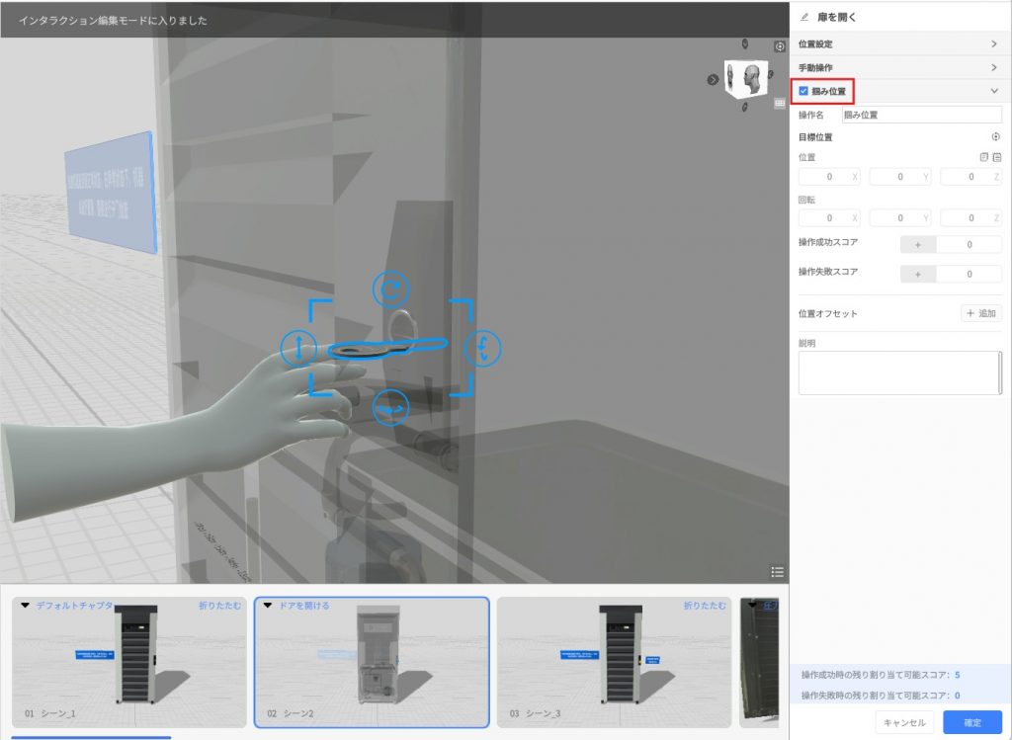The width and height of the screenshot is (1012, 740).
Task: Click the 追加 position offset button
Action: tap(981, 313)
